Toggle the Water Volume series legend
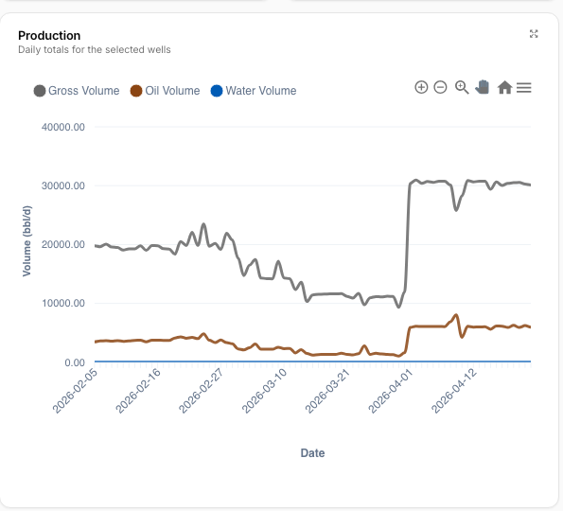563x511 pixels. 254,91
